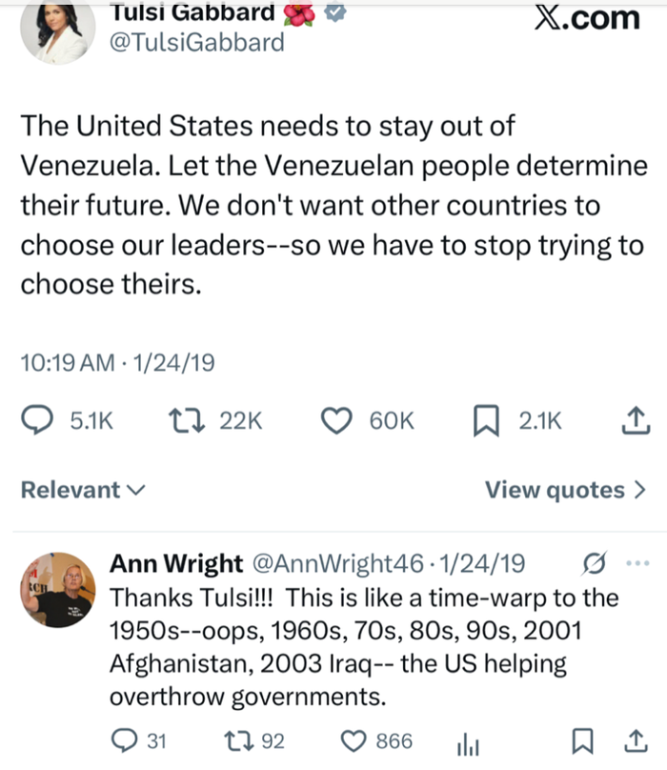
Task: Open the @TulsiGabbard handle link
Action: (196, 42)
